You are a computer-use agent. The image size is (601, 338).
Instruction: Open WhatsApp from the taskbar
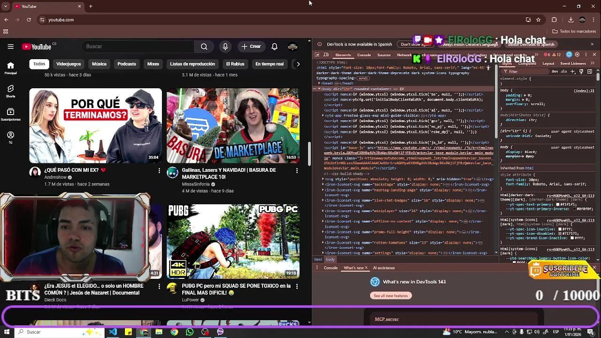(x=190, y=332)
